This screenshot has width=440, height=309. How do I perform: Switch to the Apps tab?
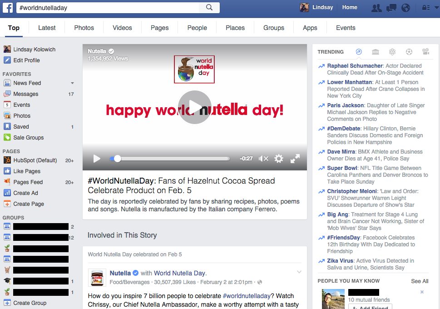(310, 28)
